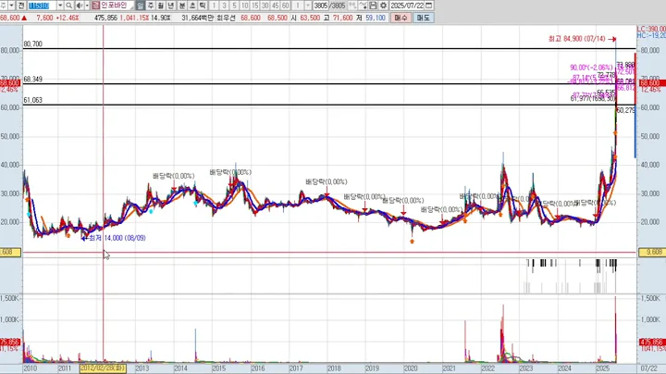Select the daily (일) chart period
The image size is (666, 374).
coord(141,6)
